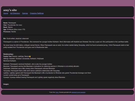Screen dimensions: 135x101
Task: Click the paragraph starting 'He never knew his birth father'
Action: coord(66,46)
